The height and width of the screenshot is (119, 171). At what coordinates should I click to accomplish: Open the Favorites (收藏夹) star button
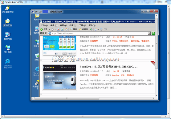(83, 29)
